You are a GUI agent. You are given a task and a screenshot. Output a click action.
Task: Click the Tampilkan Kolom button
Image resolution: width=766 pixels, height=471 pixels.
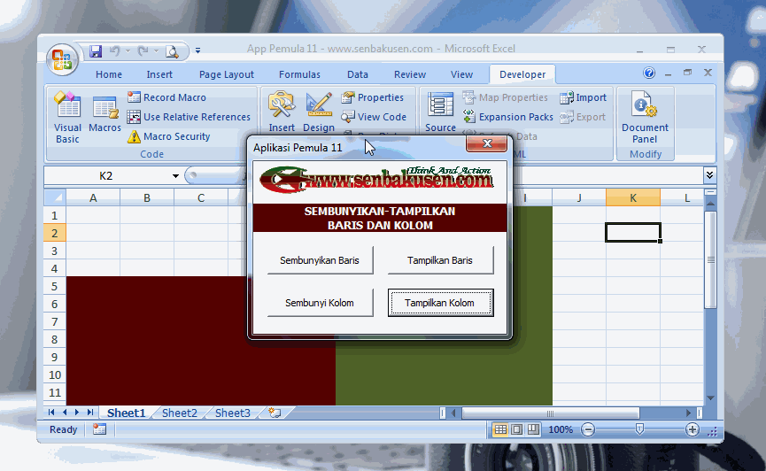click(x=440, y=303)
